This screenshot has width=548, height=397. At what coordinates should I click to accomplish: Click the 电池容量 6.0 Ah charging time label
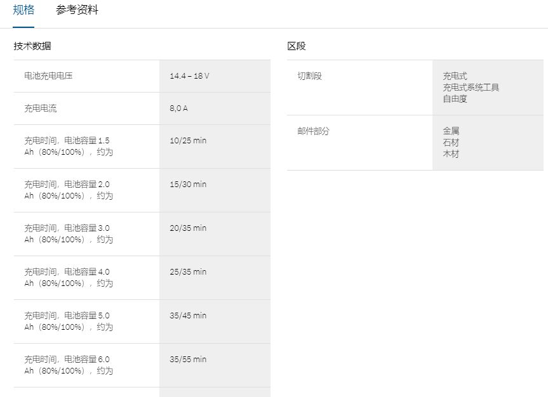click(69, 365)
